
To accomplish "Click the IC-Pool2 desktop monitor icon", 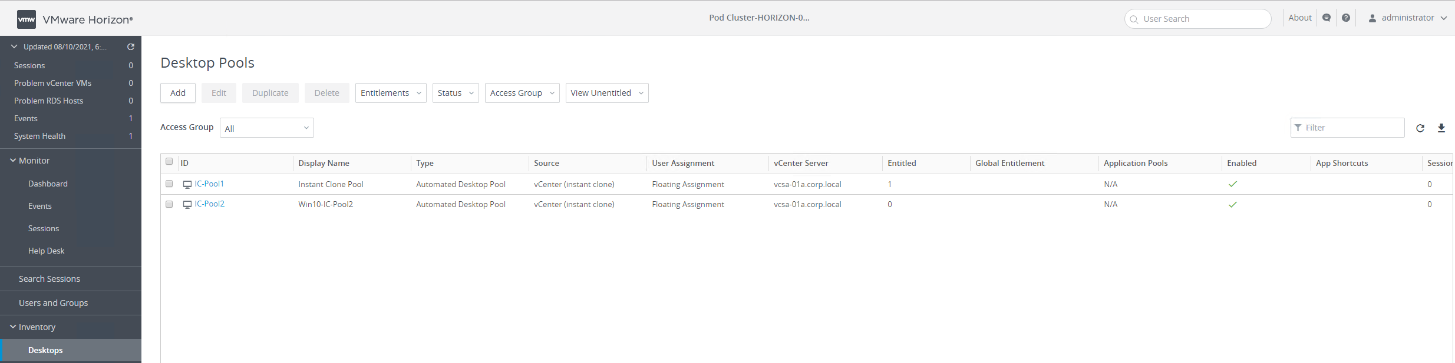I will point(187,205).
